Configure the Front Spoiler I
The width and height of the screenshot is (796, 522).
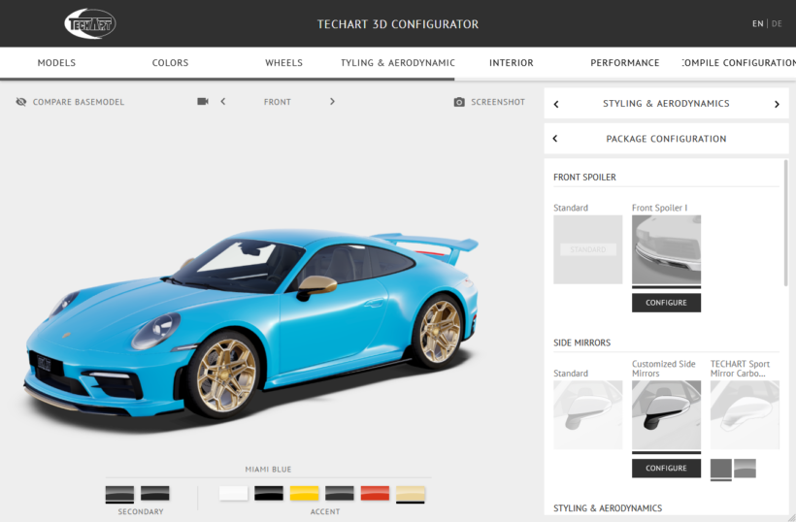point(666,303)
